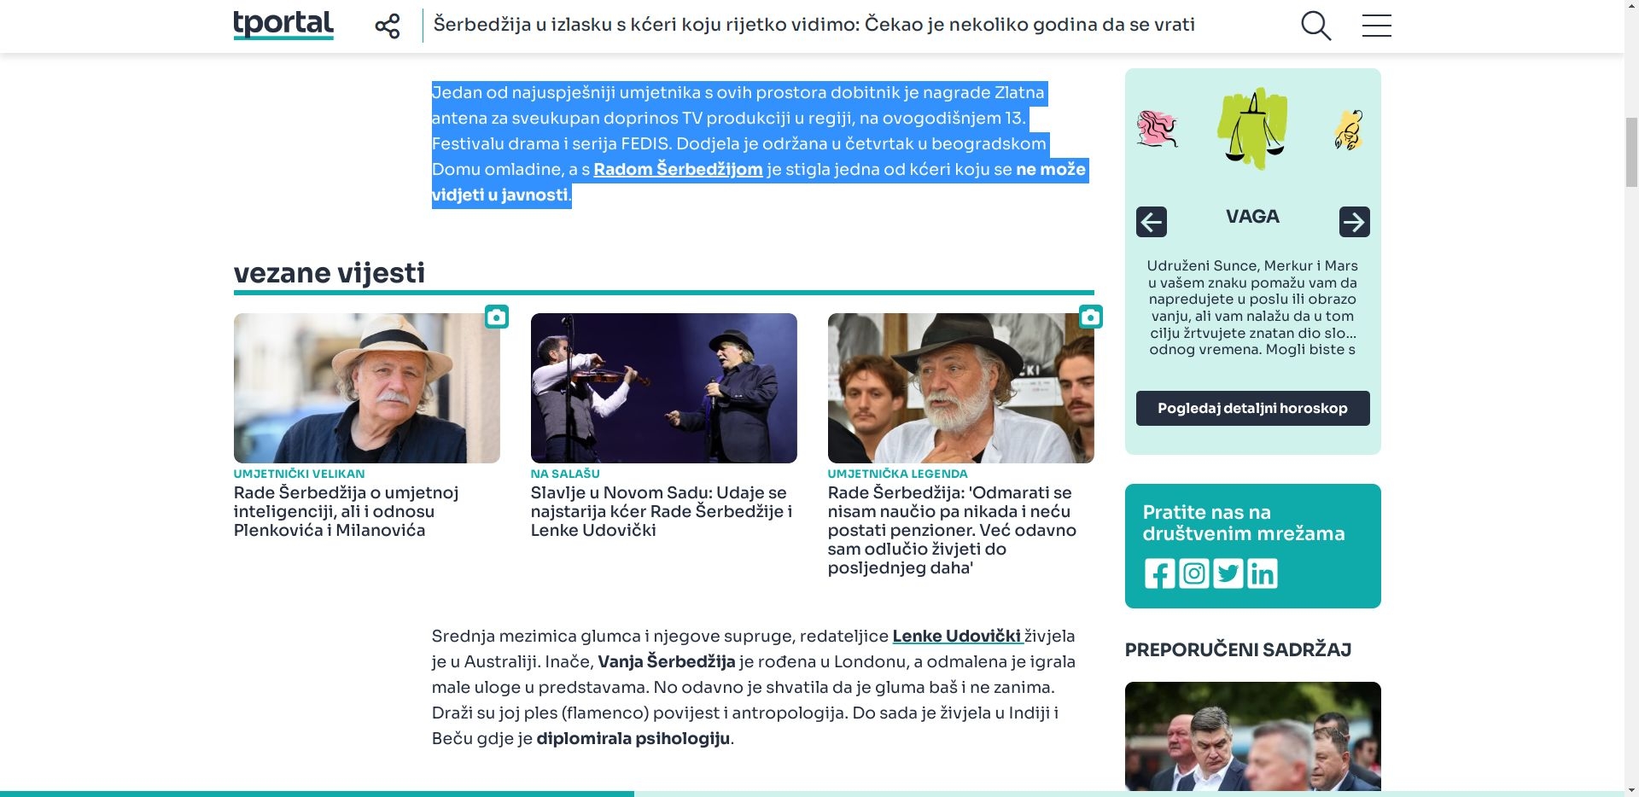Open Slavlje u Novom Sadu article

point(663,511)
